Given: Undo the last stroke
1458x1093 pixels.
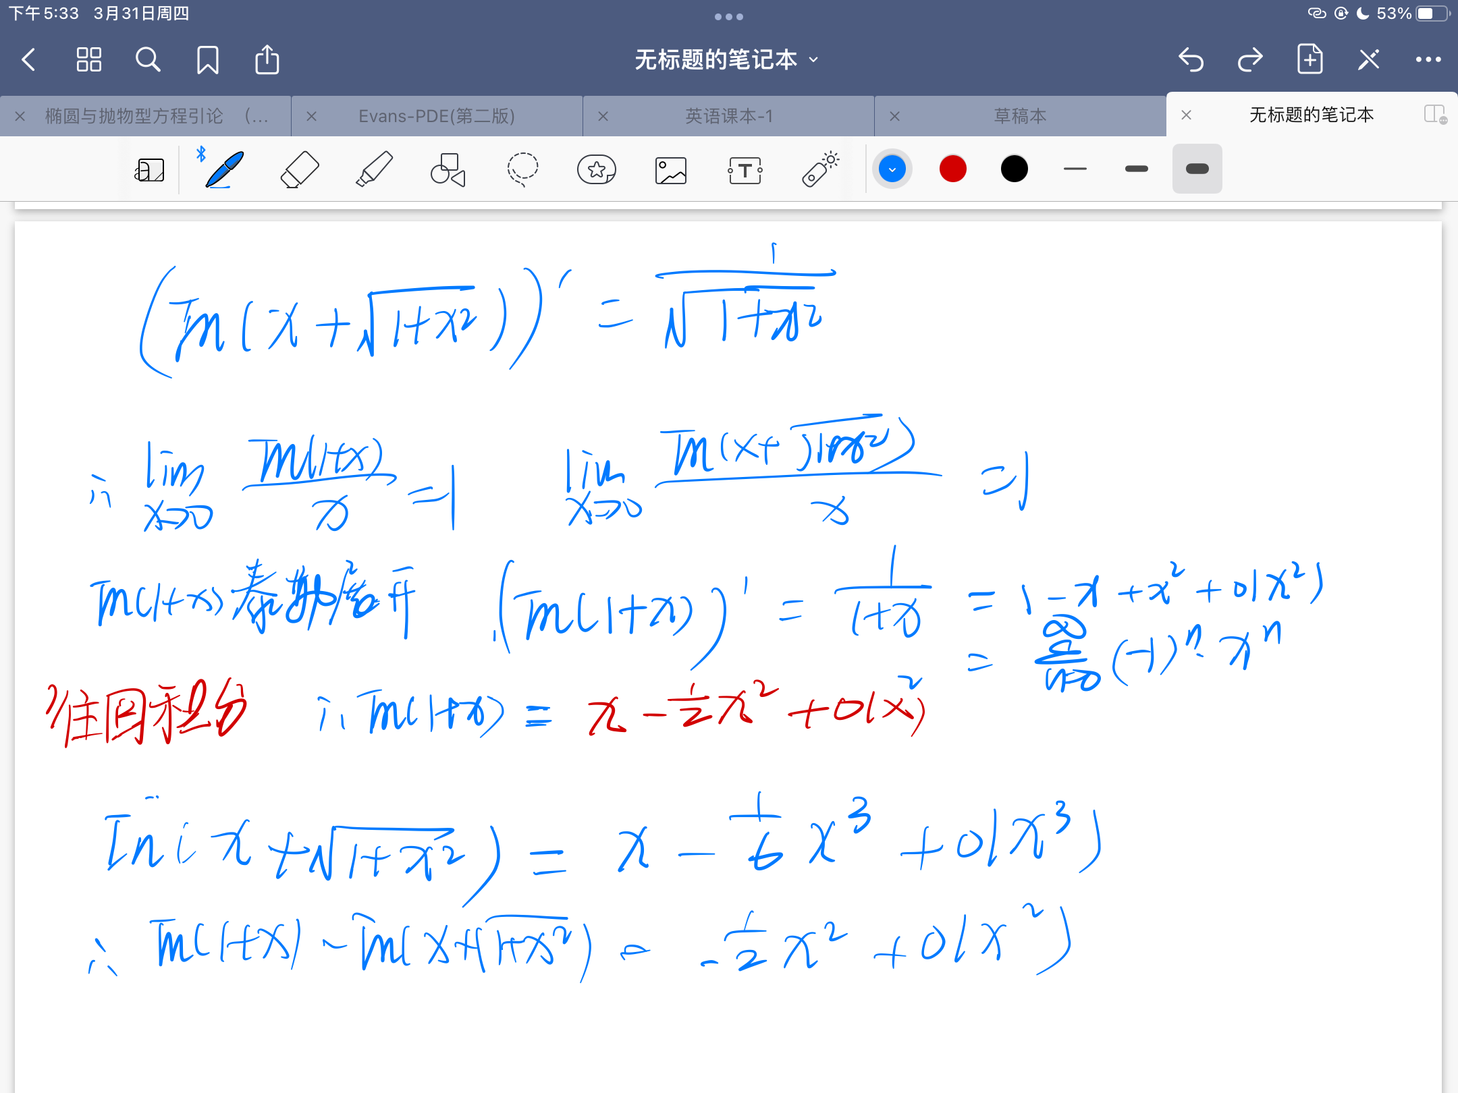Looking at the screenshot, I should [x=1191, y=60].
